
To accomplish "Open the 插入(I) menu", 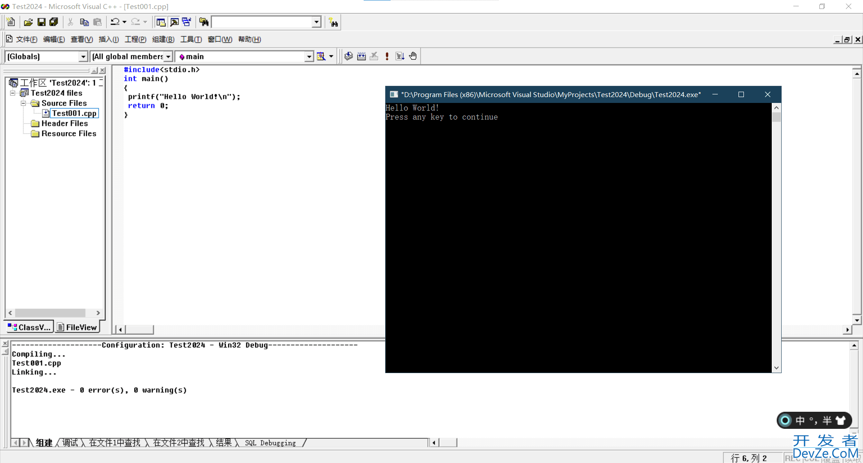I will pos(109,40).
